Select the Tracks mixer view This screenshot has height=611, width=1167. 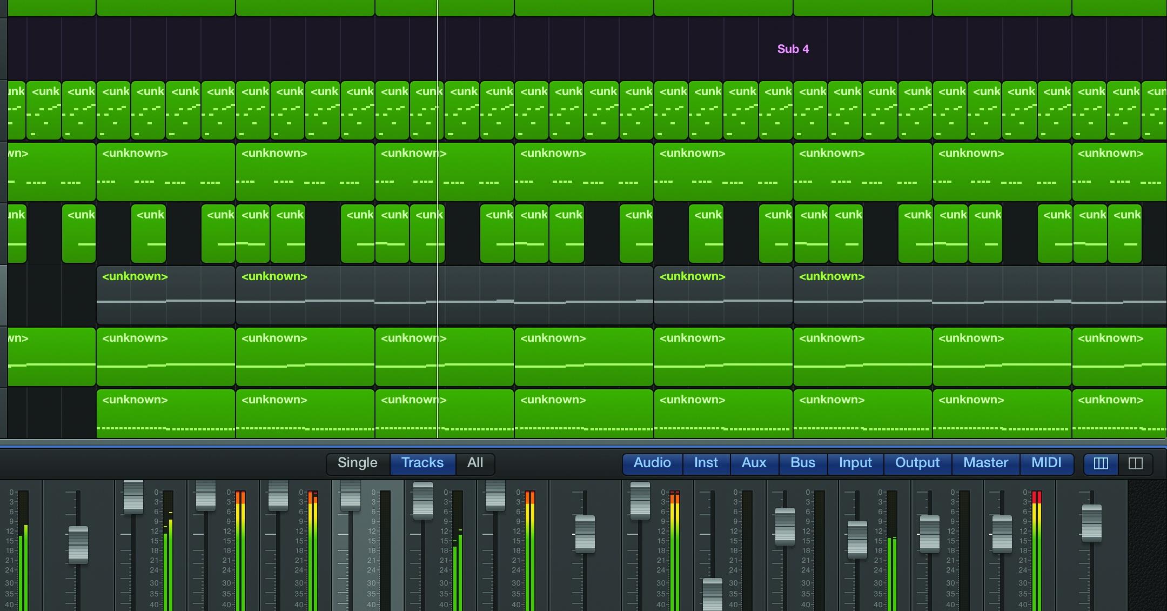coord(422,463)
